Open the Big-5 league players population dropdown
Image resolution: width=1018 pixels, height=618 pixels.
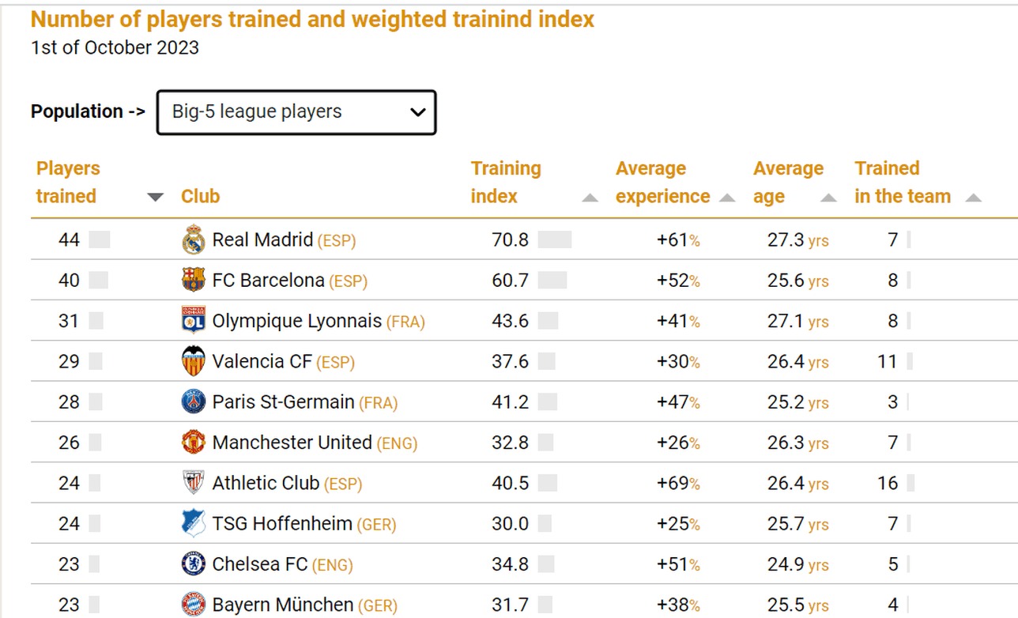(x=296, y=112)
